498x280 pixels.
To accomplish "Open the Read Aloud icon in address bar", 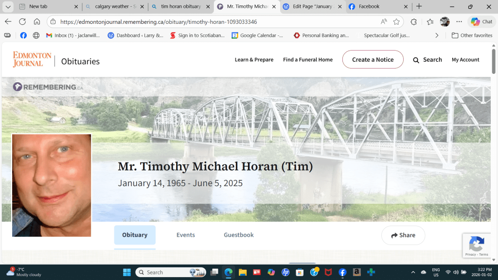I will (x=384, y=22).
